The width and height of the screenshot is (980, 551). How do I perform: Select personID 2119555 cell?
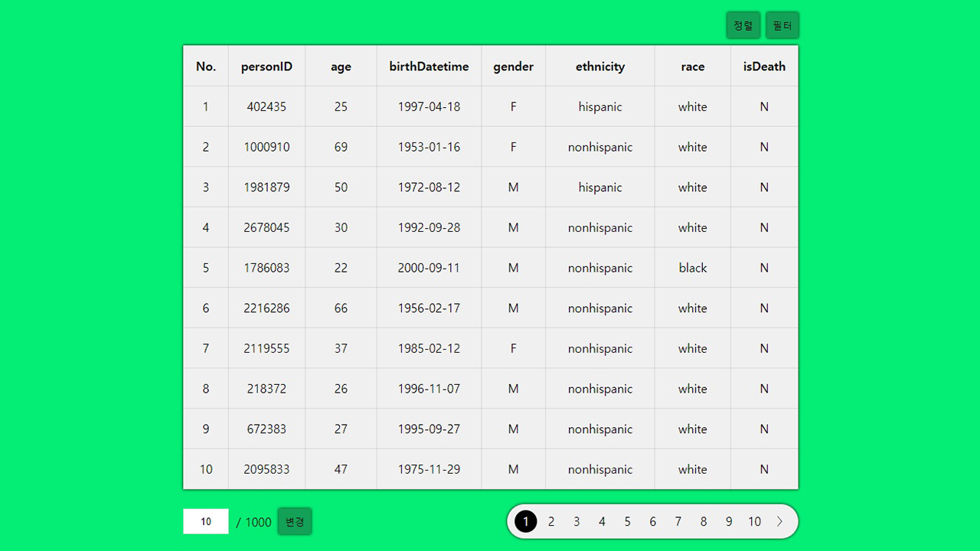(266, 348)
